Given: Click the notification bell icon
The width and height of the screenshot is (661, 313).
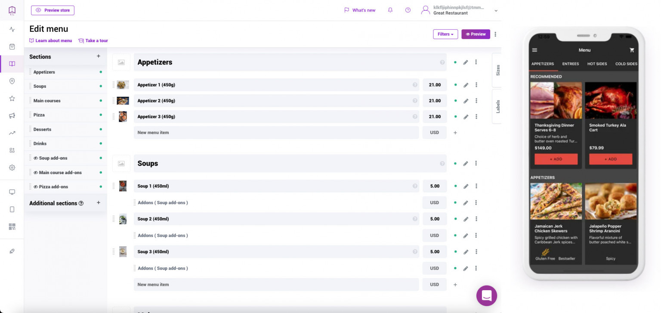Looking at the screenshot, I should click(x=390, y=10).
